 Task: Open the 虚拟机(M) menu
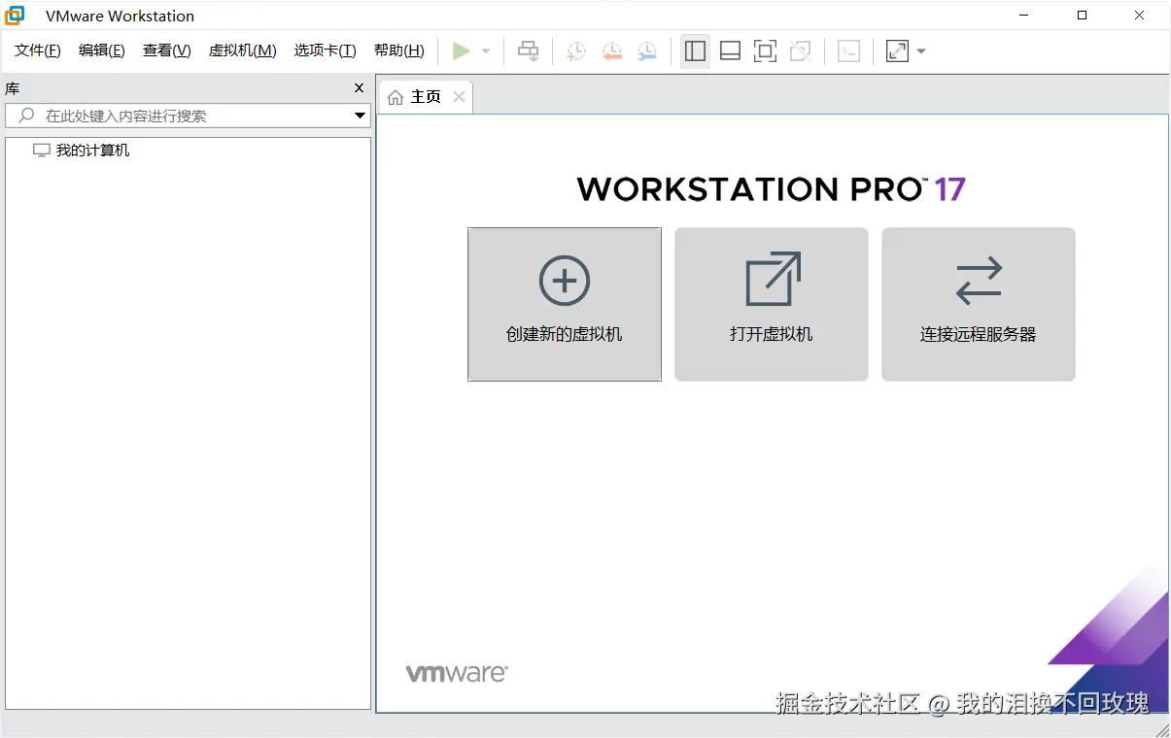(243, 50)
